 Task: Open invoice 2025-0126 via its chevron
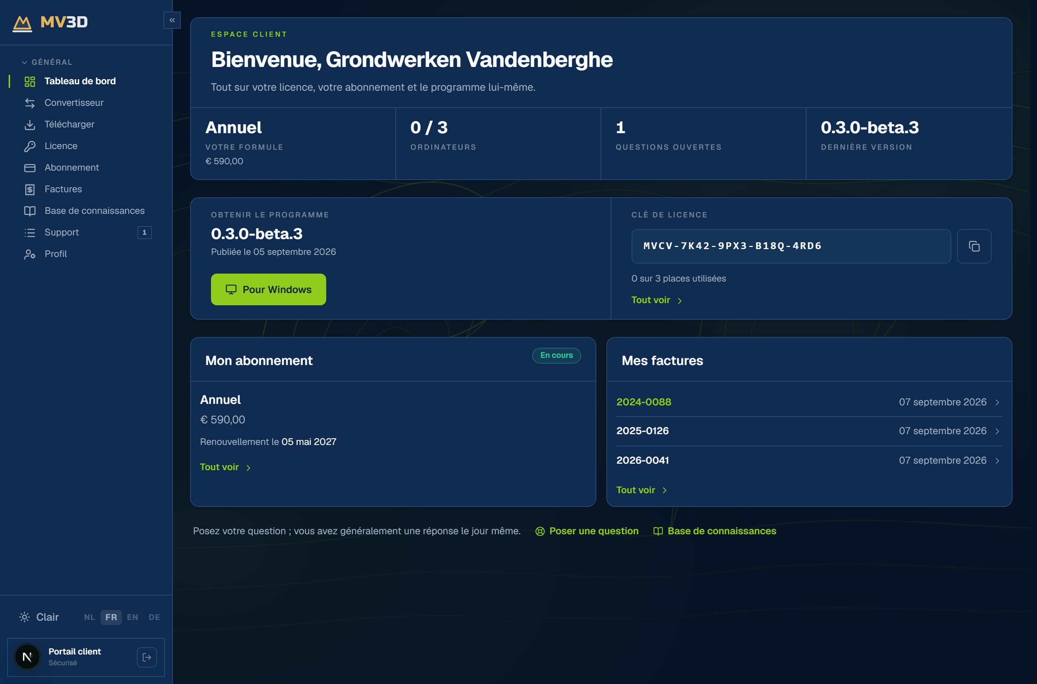[x=997, y=431]
